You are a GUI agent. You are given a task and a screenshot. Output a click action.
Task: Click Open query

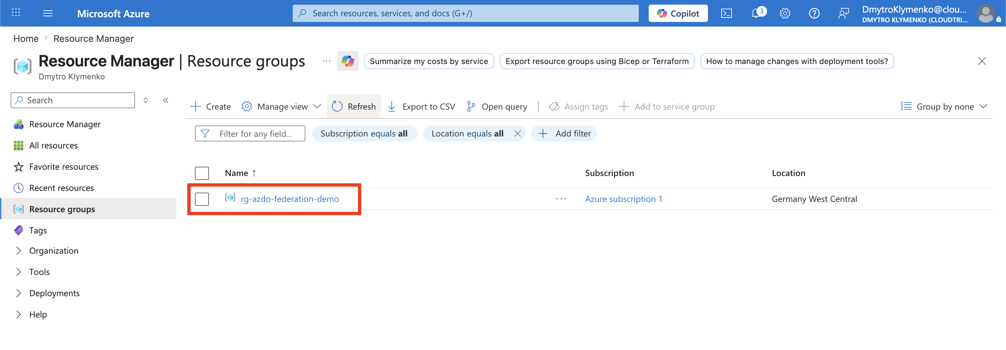click(497, 106)
